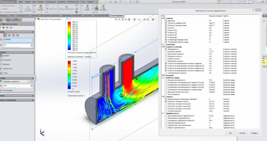The height and width of the screenshot is (141, 267).
Task: Click the Zoom to Area magnifier icon
Action: click(119, 20)
